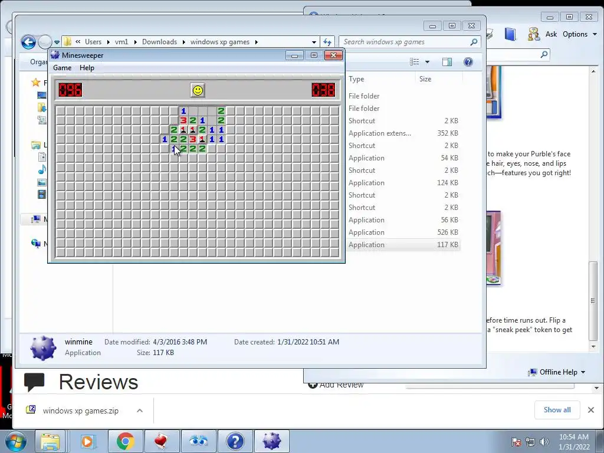604x453 pixels.
Task: Click the change view icon in Explorer toolbar
Action: point(415,62)
